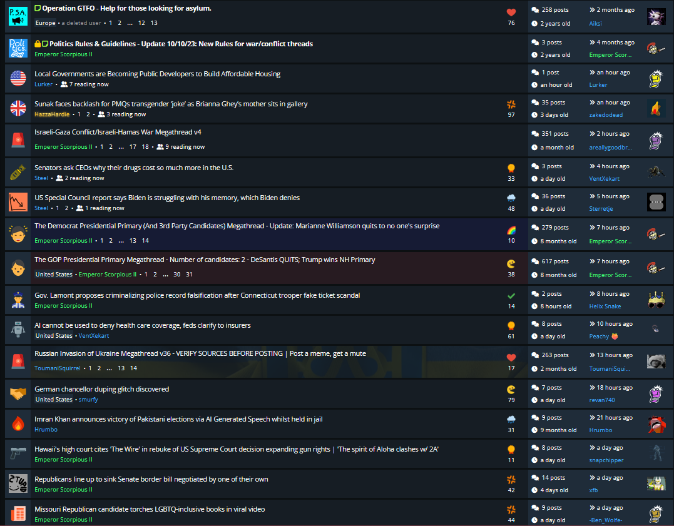Viewport: 674px width, 526px height.
Task: Open Politics Rules & Guidelines thread
Action: [x=181, y=44]
